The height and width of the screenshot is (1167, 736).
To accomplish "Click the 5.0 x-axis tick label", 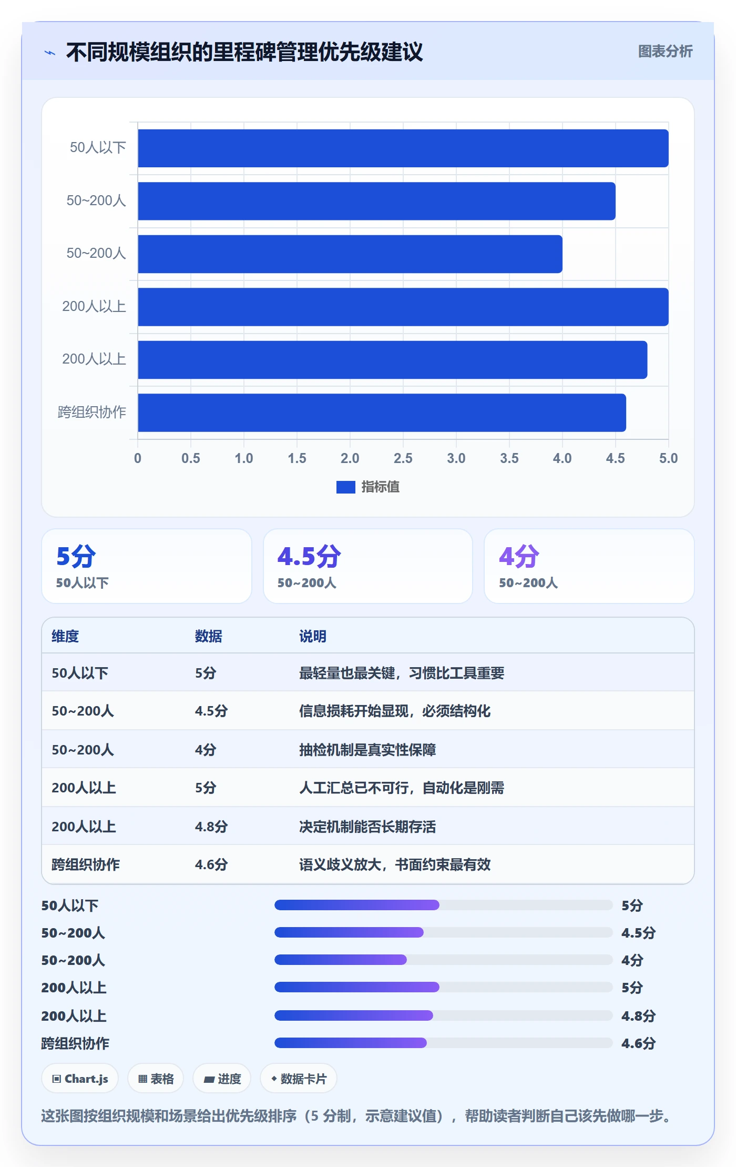I will [x=668, y=458].
